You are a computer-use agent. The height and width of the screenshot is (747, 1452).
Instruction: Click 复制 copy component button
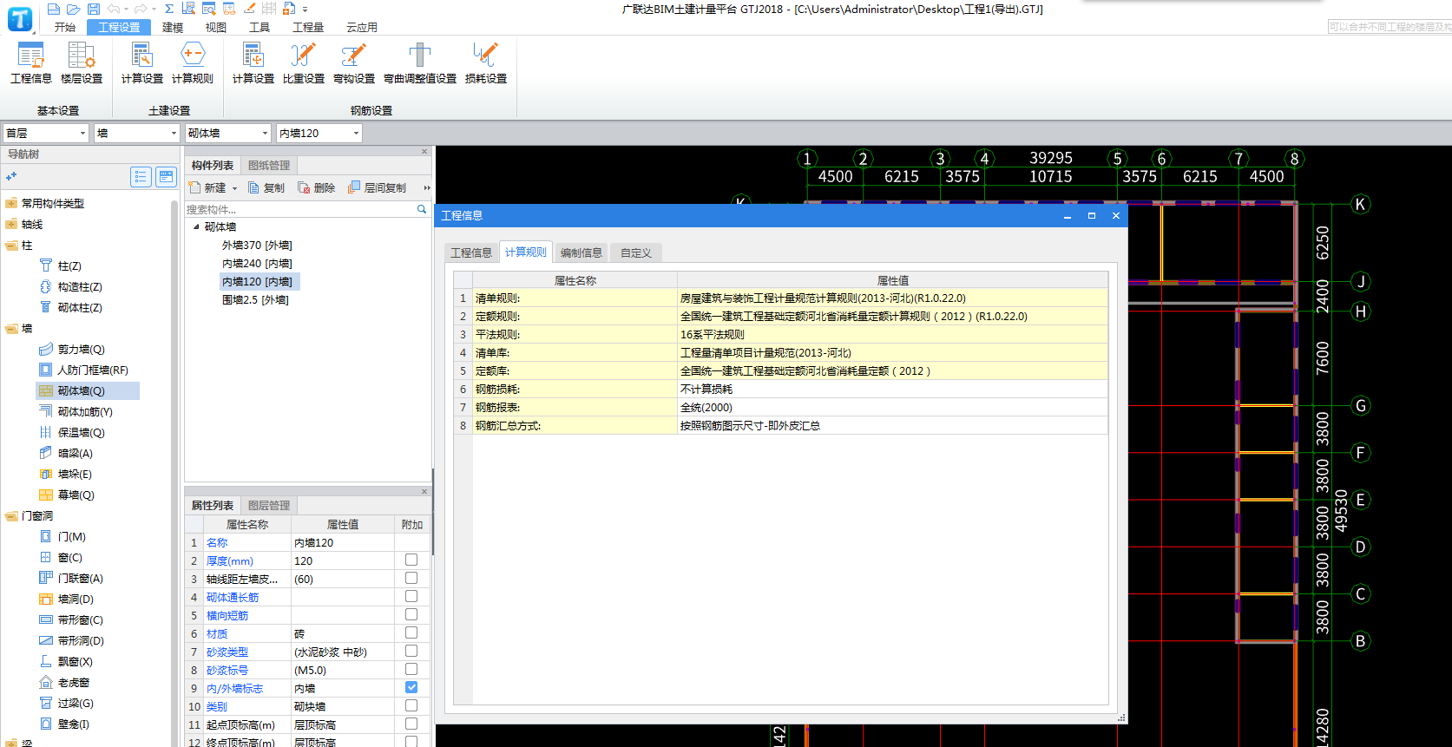pos(266,187)
